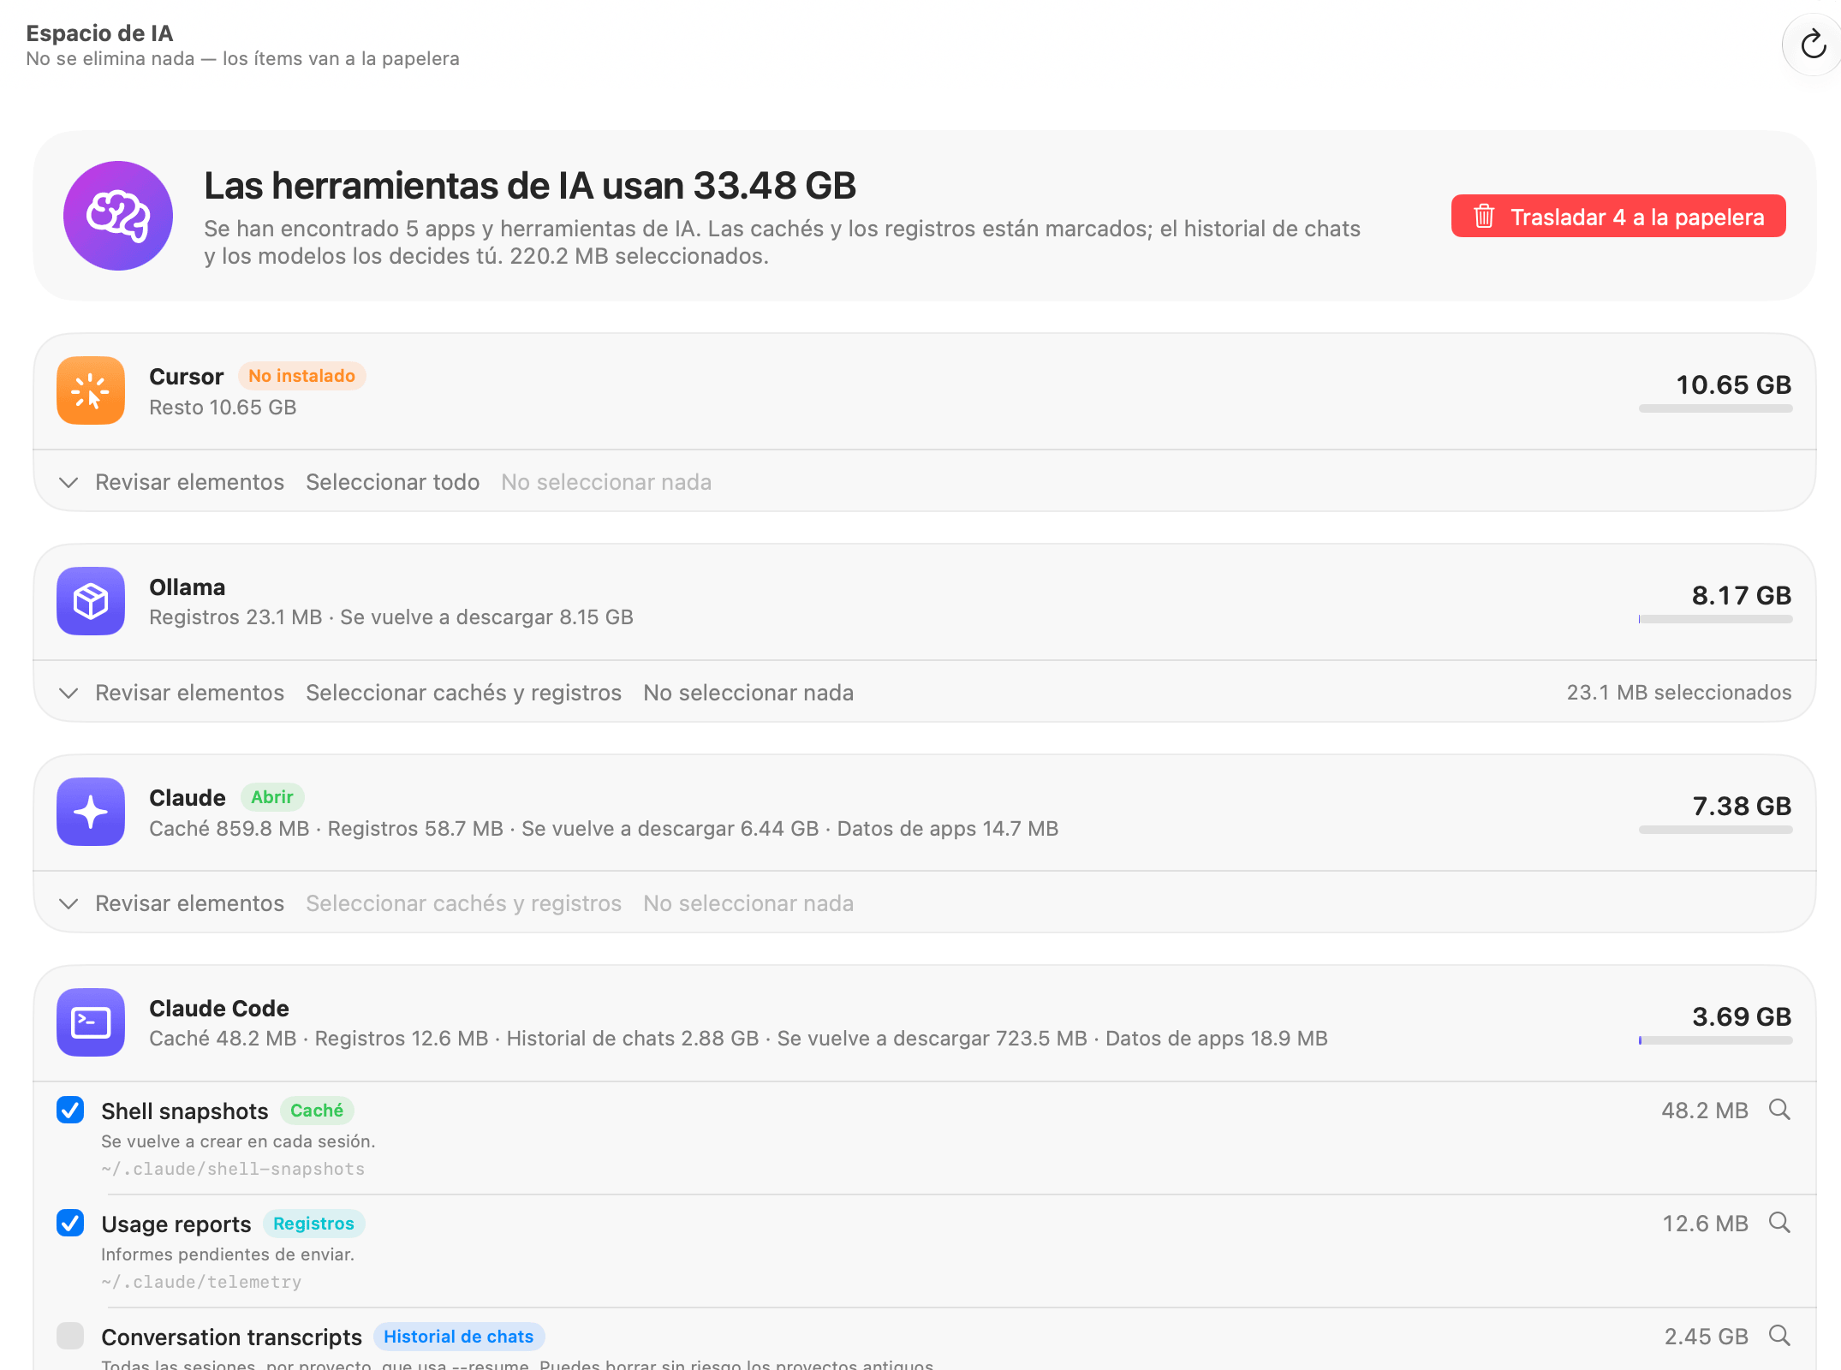Reveal Usage reports with magnifier icon
Image resolution: width=1841 pixels, height=1370 pixels.
1779,1223
